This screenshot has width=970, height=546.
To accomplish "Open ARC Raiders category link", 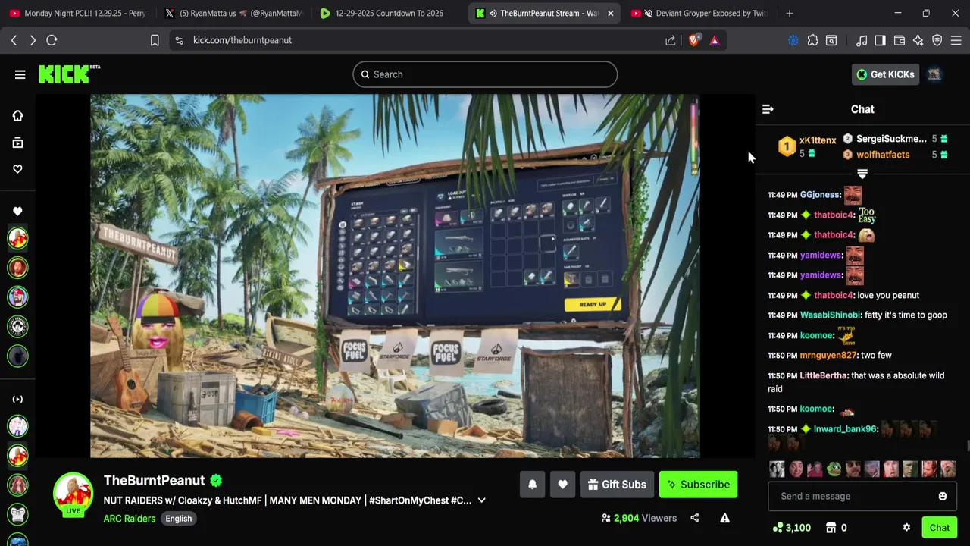I will (130, 519).
